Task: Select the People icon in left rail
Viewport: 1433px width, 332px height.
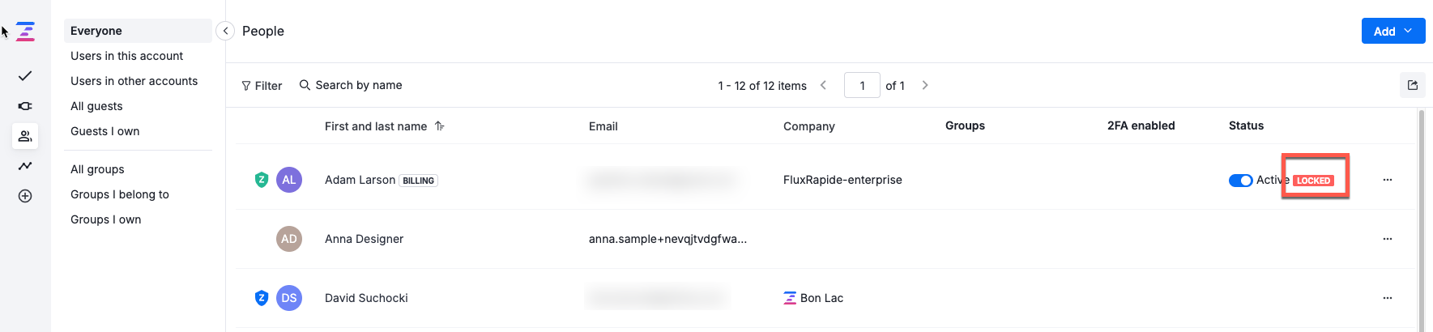Action: (25, 136)
